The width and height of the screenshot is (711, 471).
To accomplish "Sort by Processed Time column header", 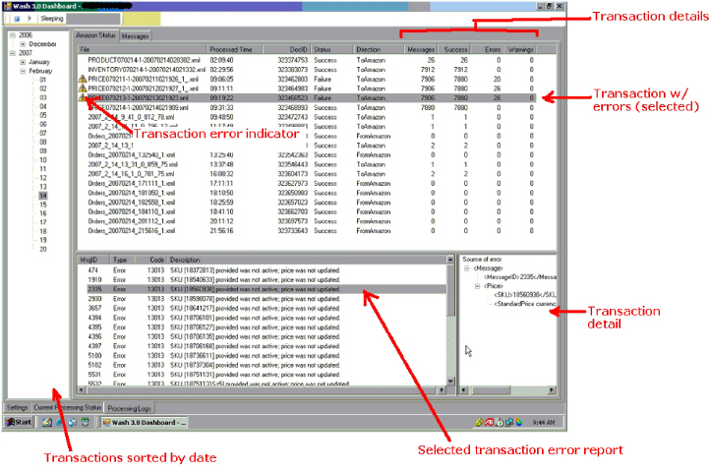I will click(234, 49).
